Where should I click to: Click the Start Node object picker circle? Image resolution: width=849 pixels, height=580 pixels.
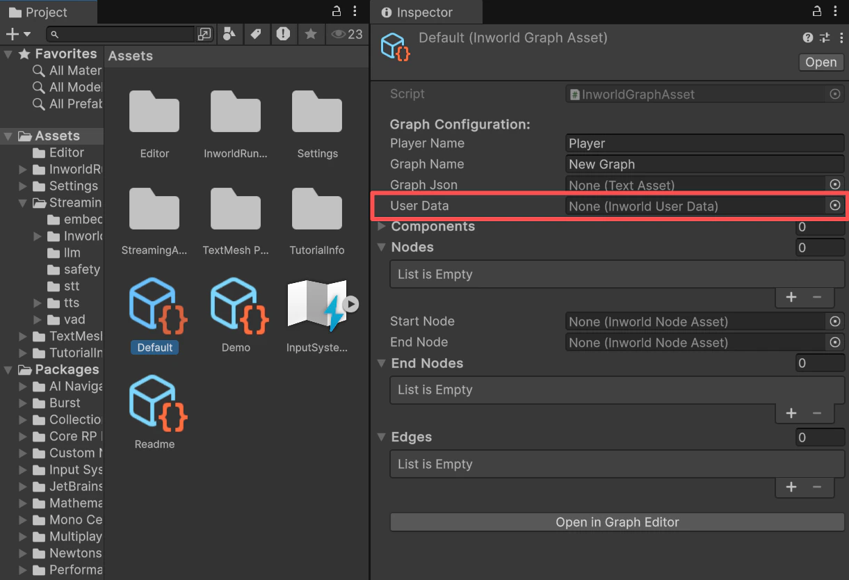click(835, 321)
